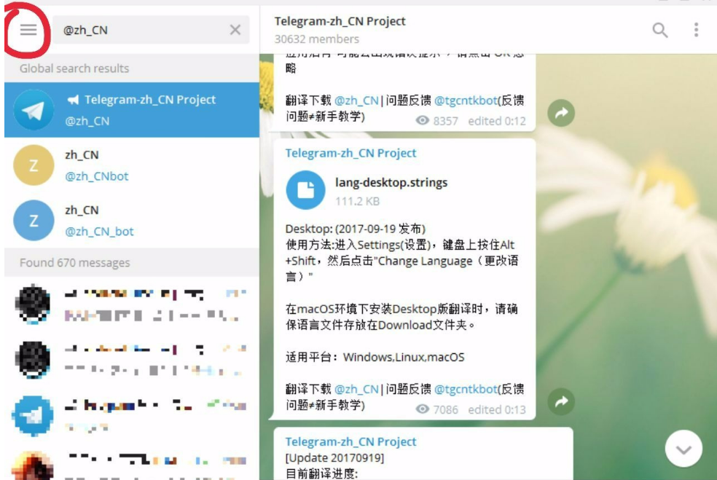The width and height of the screenshot is (717, 480).
Task: Click the eye views icon beside 7086
Action: point(422,409)
